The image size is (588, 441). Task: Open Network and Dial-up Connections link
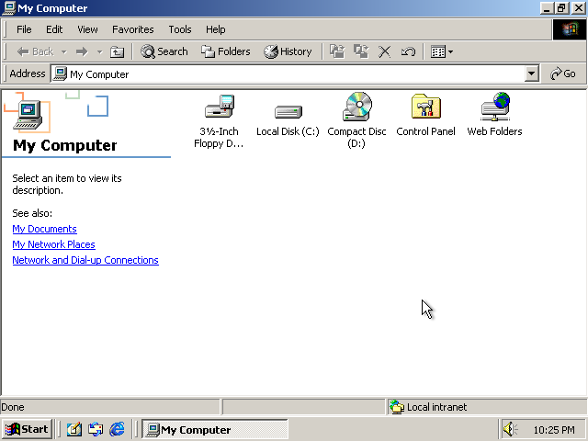pyautogui.click(x=85, y=260)
